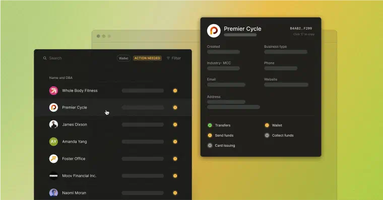Open James Dixson's profile photo
383x200 pixels.
coord(53,125)
